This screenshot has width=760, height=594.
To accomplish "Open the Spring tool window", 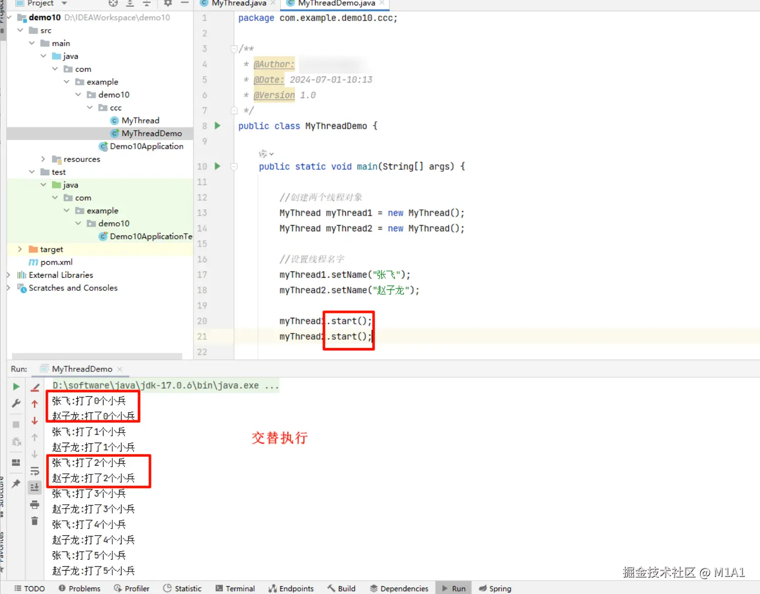I will tap(495, 588).
